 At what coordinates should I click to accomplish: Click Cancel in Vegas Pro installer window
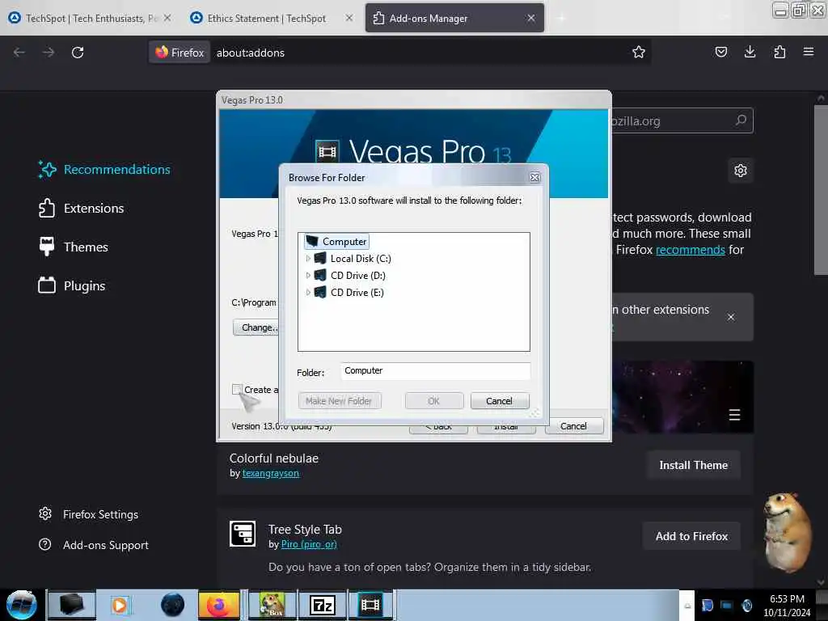click(573, 426)
